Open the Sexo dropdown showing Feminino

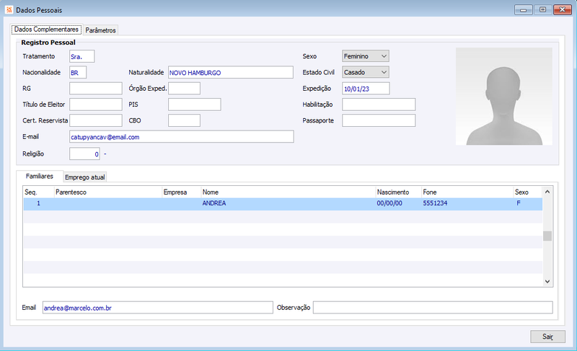[x=366, y=56]
